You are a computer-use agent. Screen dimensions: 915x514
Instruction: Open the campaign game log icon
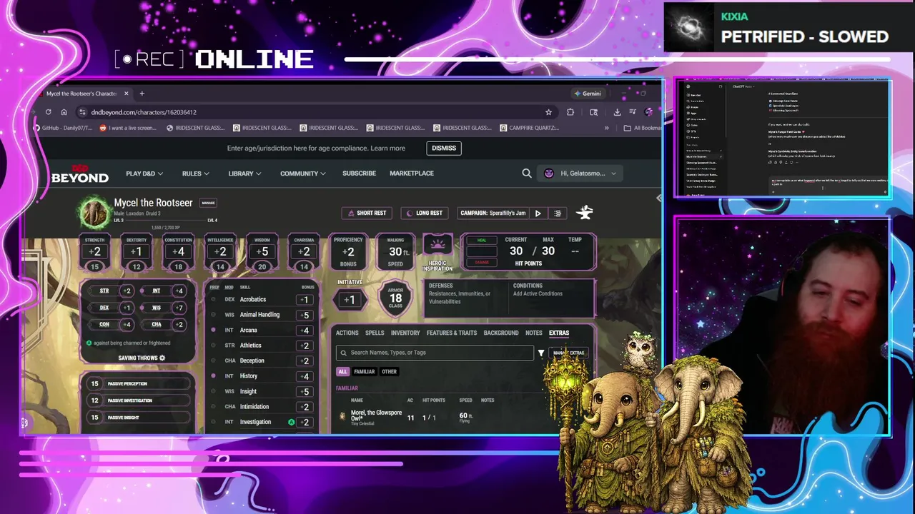pyautogui.click(x=558, y=213)
